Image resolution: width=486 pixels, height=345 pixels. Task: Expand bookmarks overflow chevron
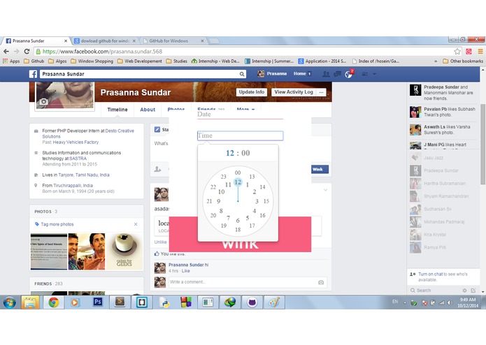(436, 61)
